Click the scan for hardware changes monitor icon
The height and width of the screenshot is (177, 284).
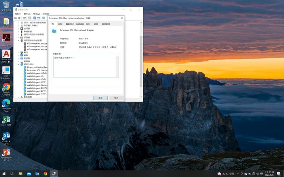point(43,18)
